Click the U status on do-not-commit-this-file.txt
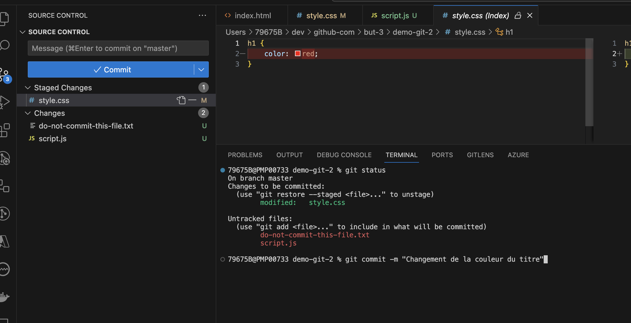The width and height of the screenshot is (631, 323). coord(204,126)
